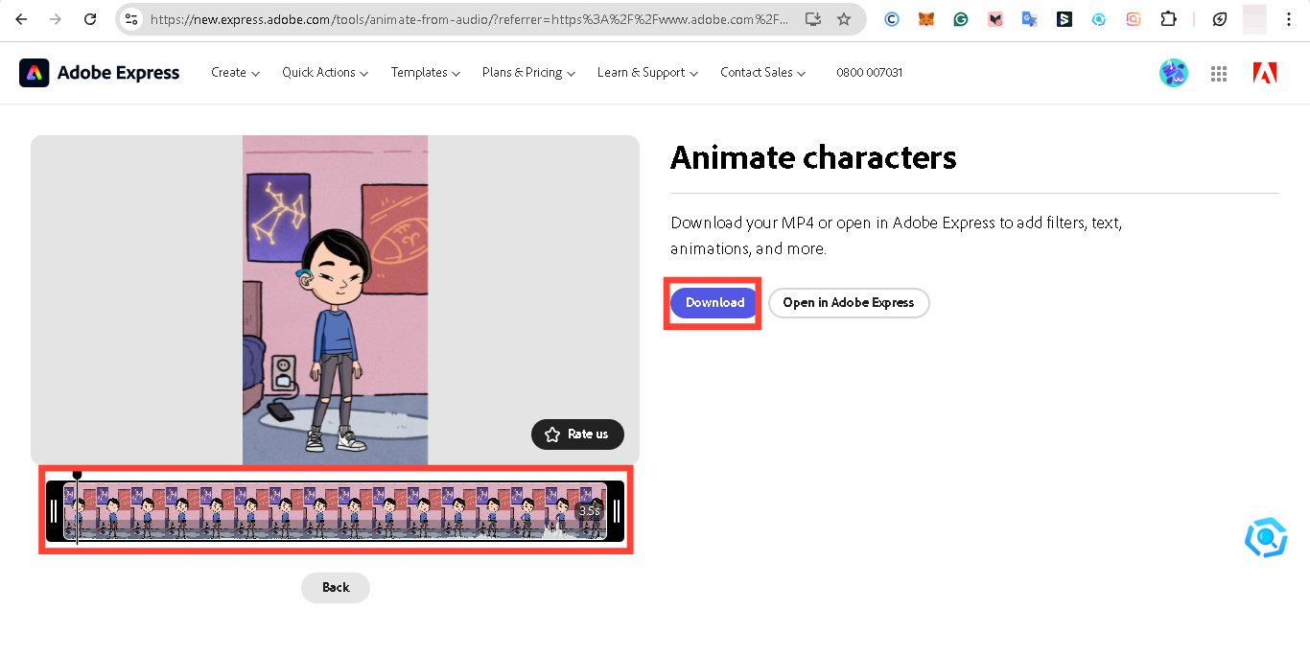The image size is (1310, 657).
Task: Click the 0800 007031 phone number
Action: click(869, 73)
